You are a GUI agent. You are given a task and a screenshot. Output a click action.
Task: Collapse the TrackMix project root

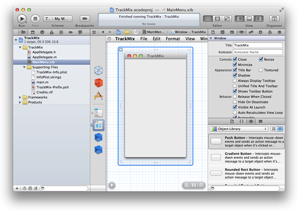[16, 40]
